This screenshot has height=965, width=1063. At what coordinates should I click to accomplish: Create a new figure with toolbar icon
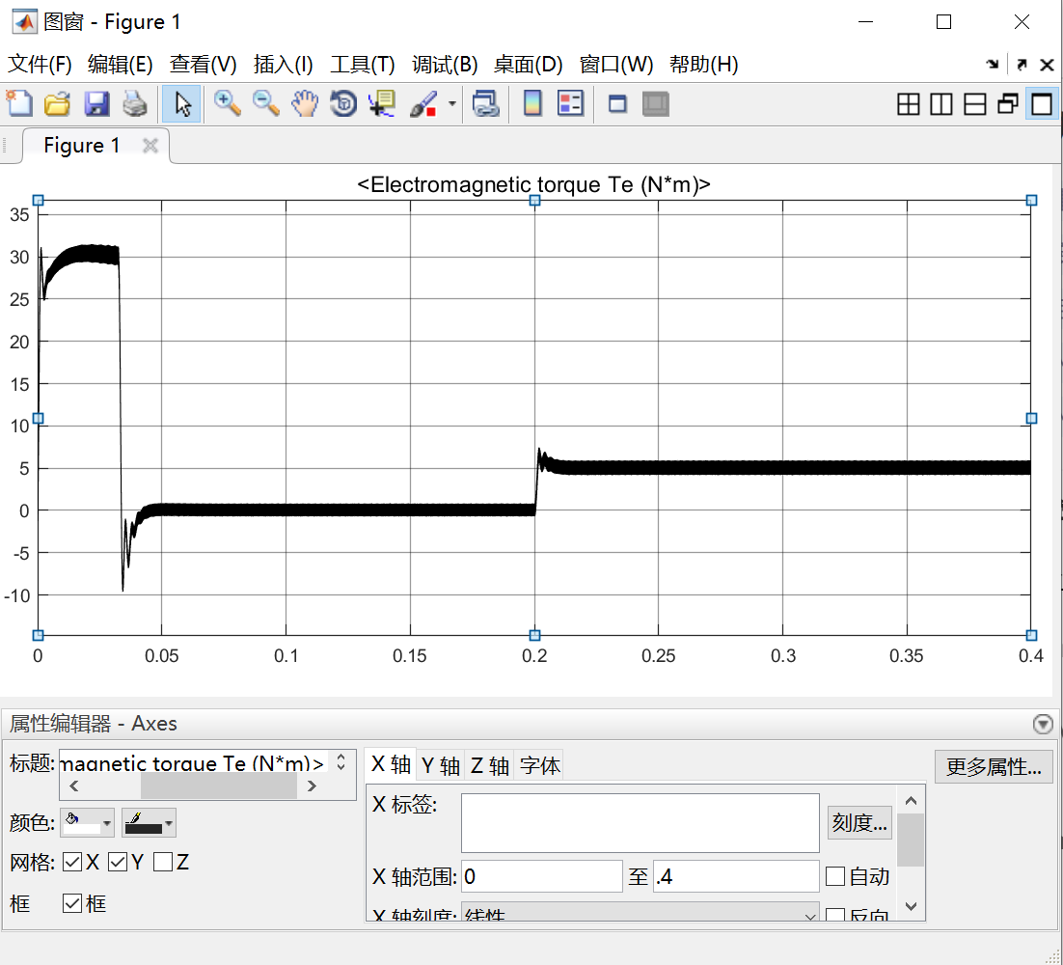(x=19, y=104)
